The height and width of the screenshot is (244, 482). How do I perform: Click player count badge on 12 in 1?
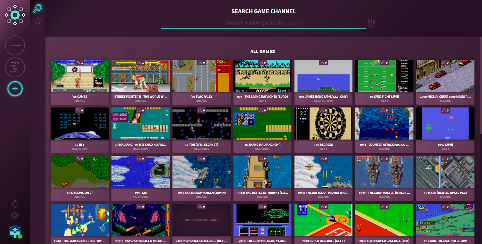[80, 110]
